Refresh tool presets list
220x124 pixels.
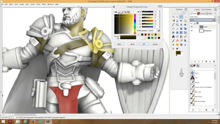(213, 110)
